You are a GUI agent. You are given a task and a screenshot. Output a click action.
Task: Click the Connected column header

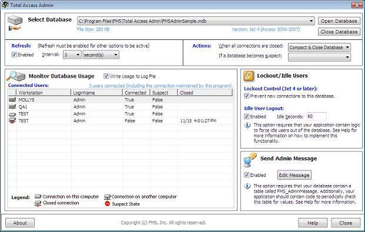pyautogui.click(x=136, y=93)
